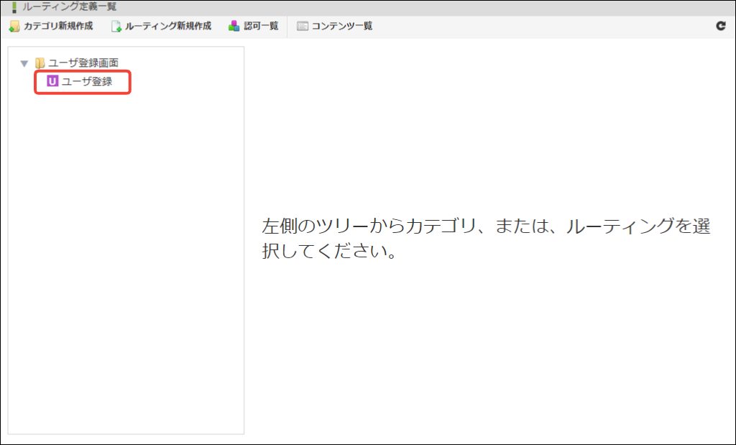Open the 認可一覧 toolbar item

click(x=254, y=27)
